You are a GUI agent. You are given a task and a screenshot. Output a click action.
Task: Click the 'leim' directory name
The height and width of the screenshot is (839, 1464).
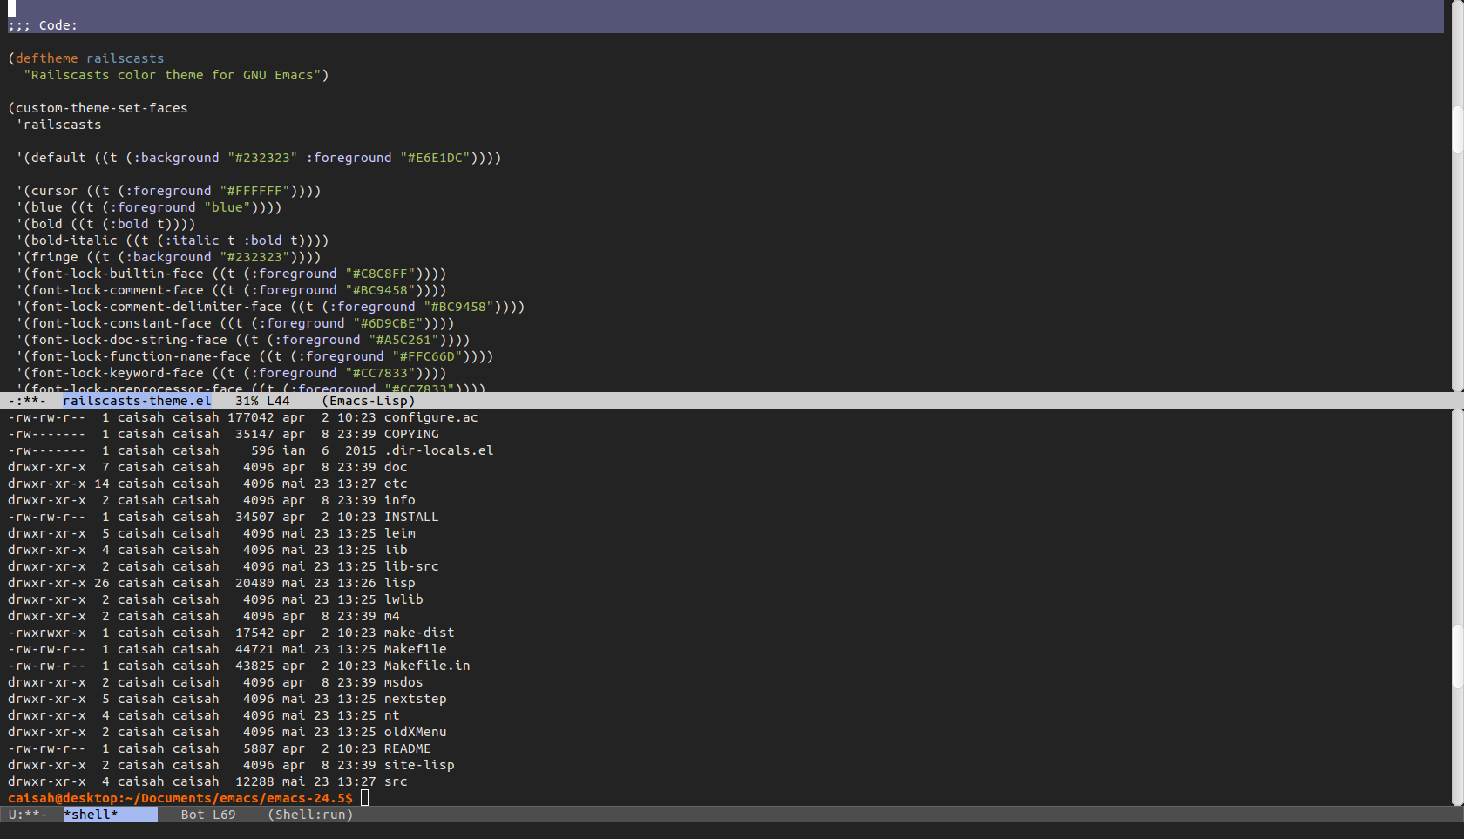point(400,533)
